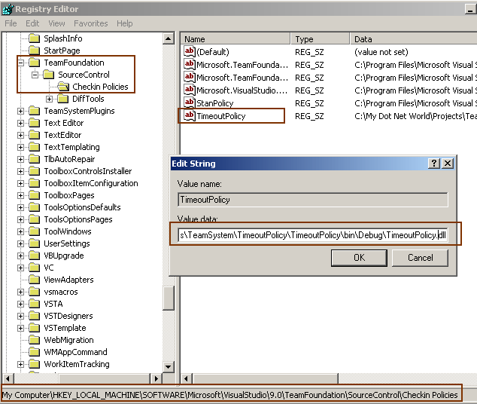Expand the DiffTools tree node

50,99
